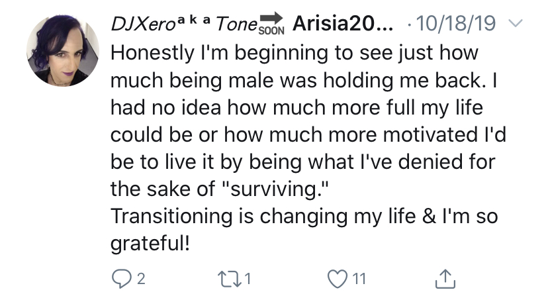
Task: Expand the tweet options chevron
Action: 516,23
